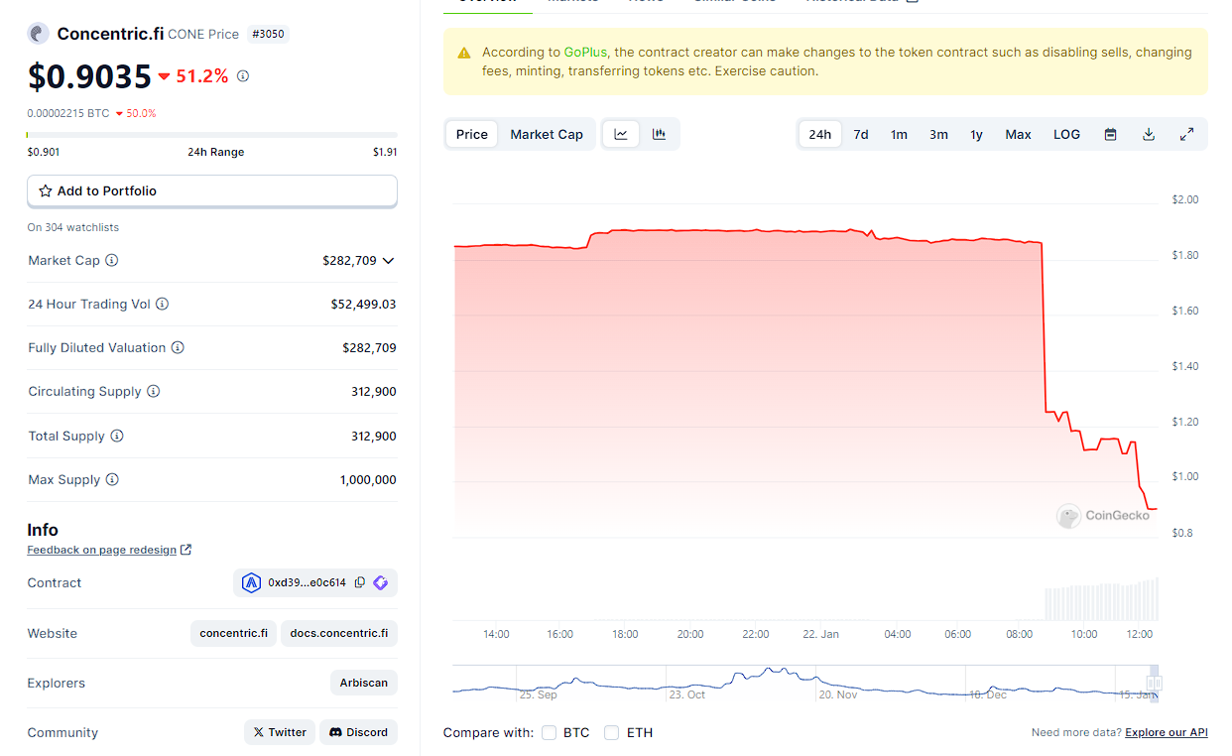Copy the contract address
Screen dimensions: 1232x756
pyautogui.click(x=360, y=582)
